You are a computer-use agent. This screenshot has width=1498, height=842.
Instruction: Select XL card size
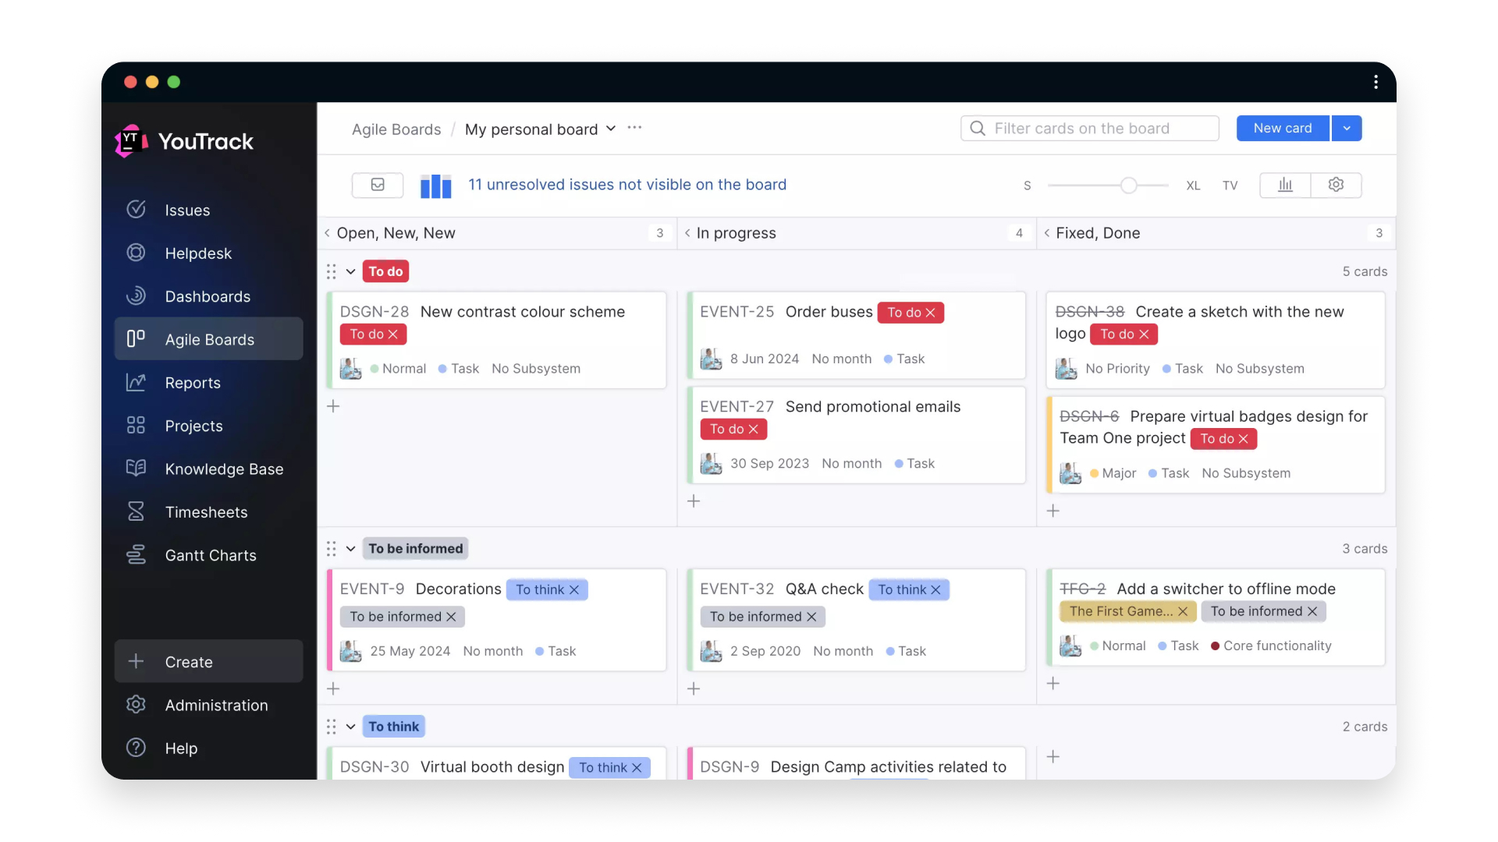pyautogui.click(x=1193, y=186)
